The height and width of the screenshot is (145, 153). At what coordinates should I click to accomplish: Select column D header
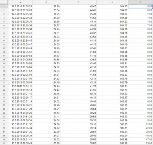[x=112, y=2]
